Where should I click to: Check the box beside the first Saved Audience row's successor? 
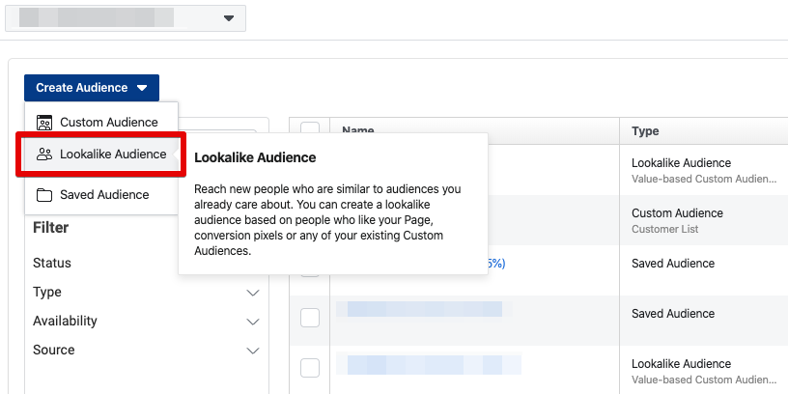point(310,319)
